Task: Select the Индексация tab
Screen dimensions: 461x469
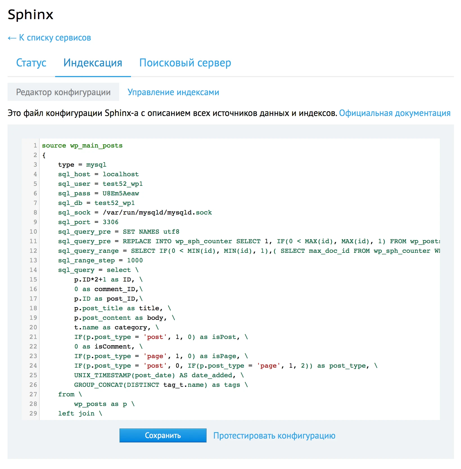Action: coord(93,63)
